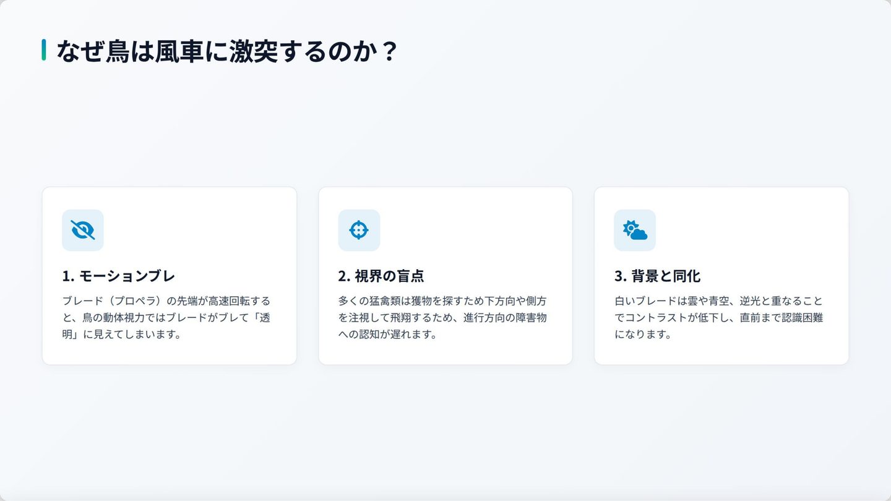Screen dimensions: 891x501
Task: Click the green-blue accent bar beside title
Action: pos(44,50)
